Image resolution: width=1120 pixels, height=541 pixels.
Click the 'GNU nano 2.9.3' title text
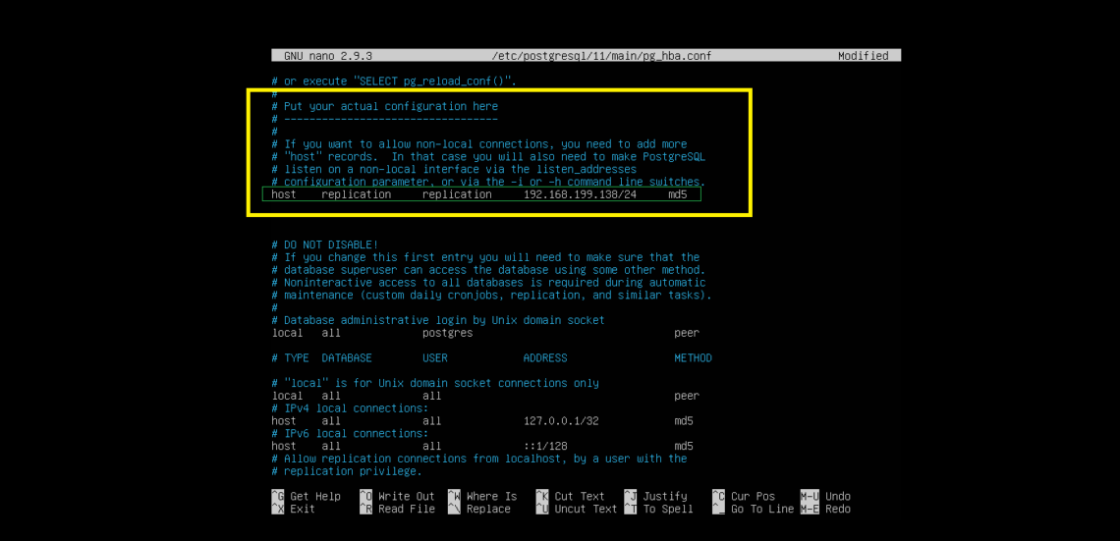pos(328,56)
